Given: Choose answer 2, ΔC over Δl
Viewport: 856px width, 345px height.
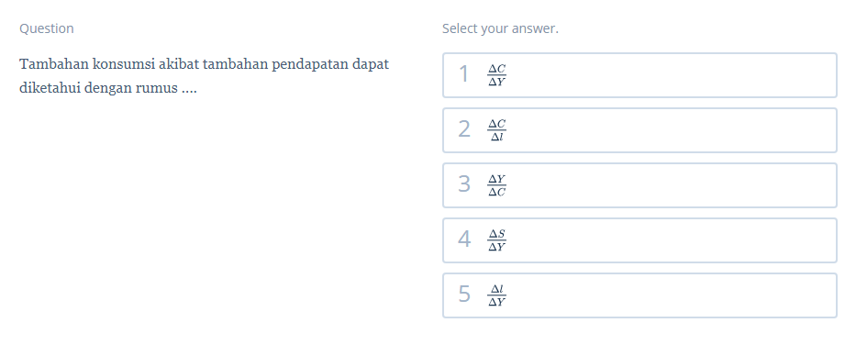Looking at the screenshot, I should click(639, 130).
